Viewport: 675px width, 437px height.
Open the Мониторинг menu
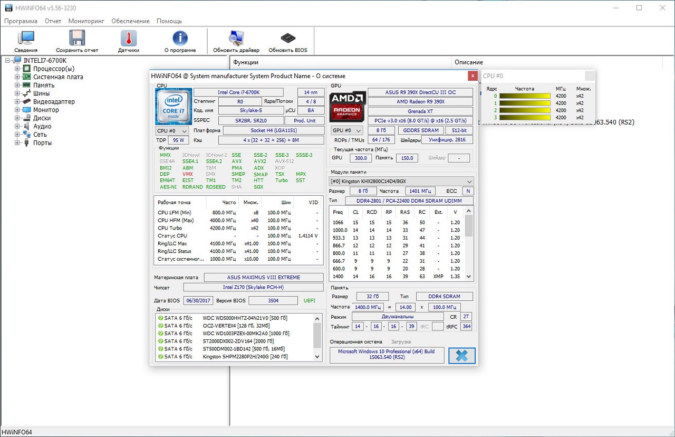coord(86,21)
